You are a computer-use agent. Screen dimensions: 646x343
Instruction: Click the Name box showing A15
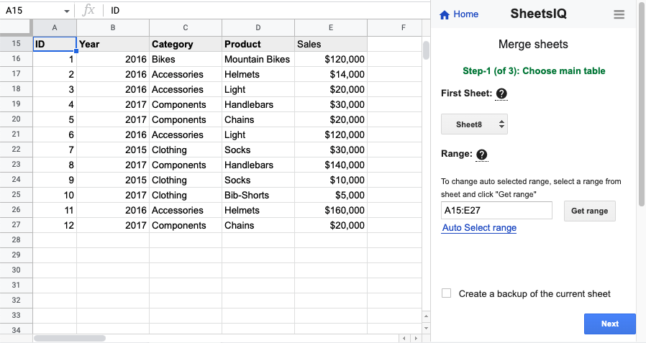(x=31, y=11)
